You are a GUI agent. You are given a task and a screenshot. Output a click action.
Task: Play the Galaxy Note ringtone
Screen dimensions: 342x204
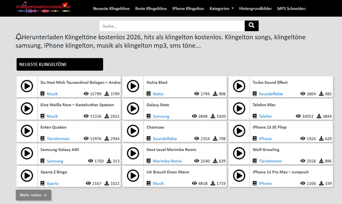click(133, 108)
